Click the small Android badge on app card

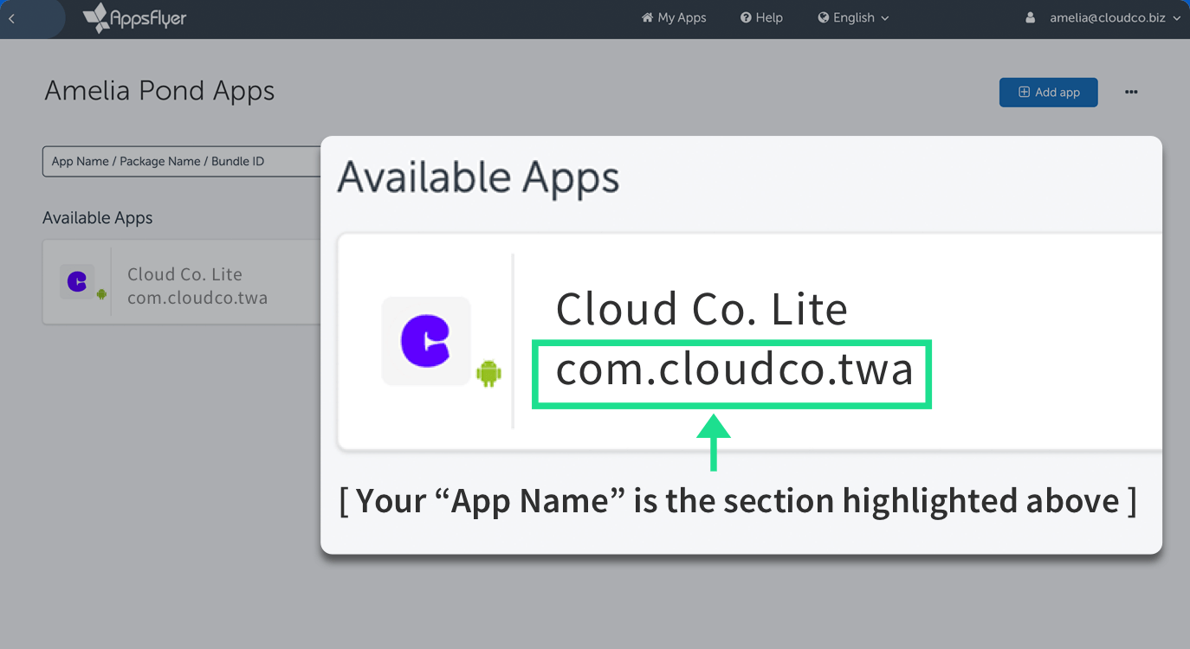coord(101,294)
